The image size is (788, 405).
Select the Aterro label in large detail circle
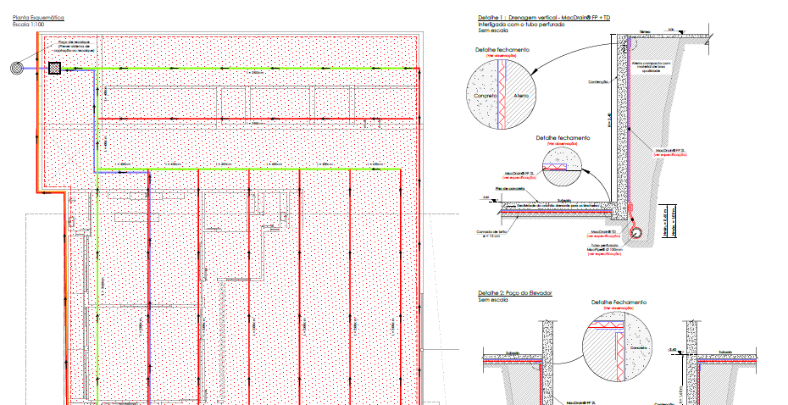click(x=520, y=96)
